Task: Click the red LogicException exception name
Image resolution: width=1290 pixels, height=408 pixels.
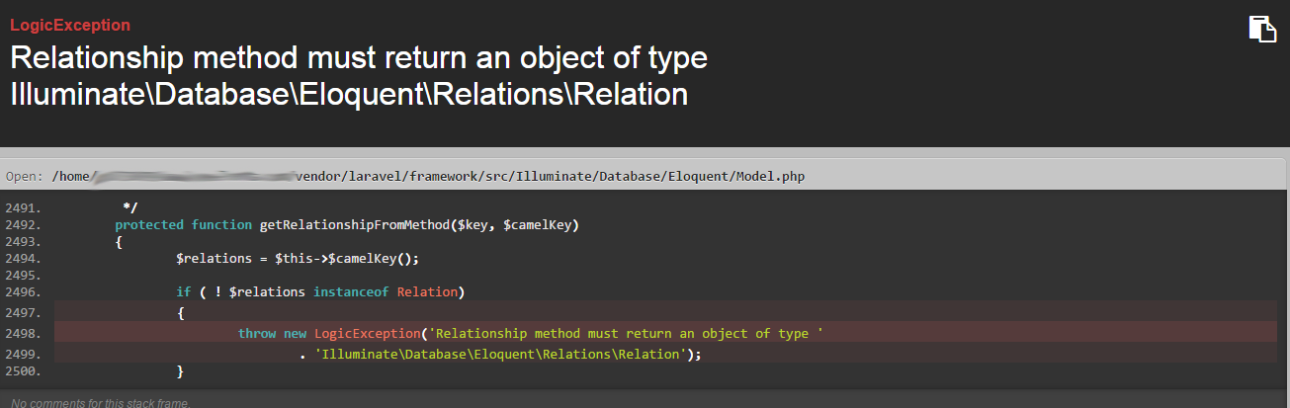Action: [70, 25]
